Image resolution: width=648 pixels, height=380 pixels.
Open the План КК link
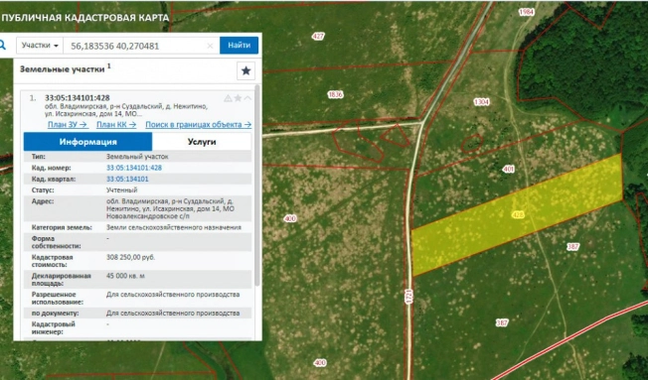point(116,124)
